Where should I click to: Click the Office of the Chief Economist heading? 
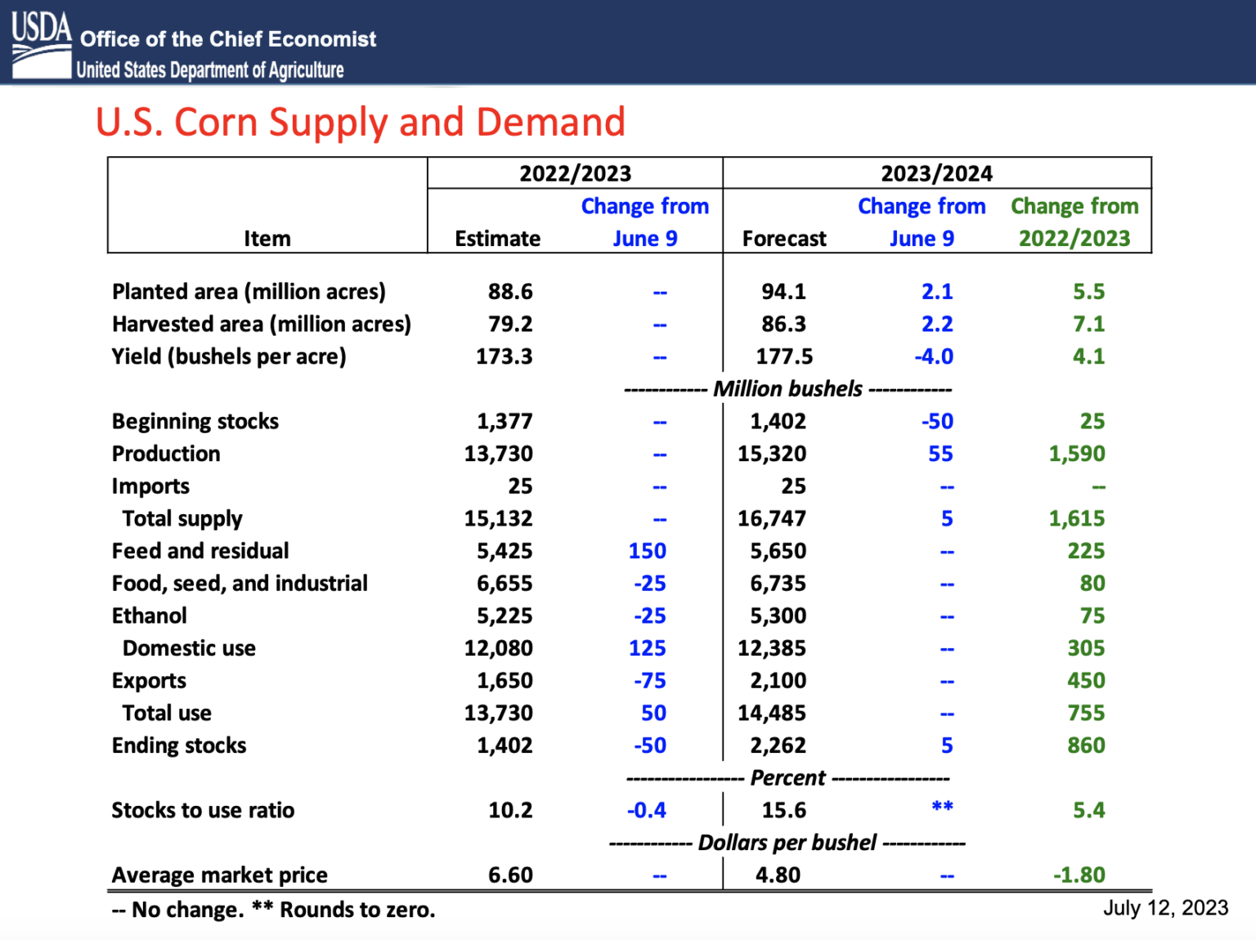[228, 39]
